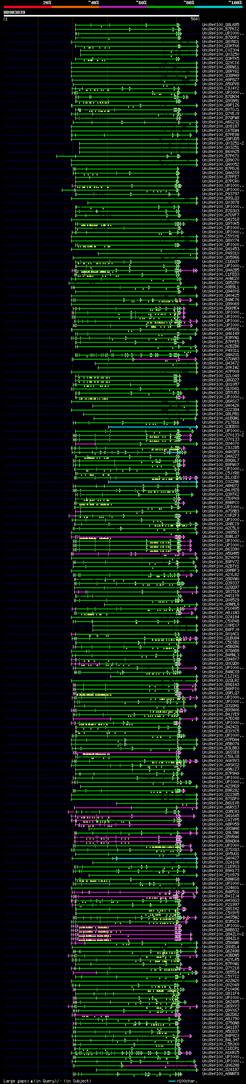Select hit UniRef100_A8HQ72
246x1084 pixels.
click(x=221, y=486)
